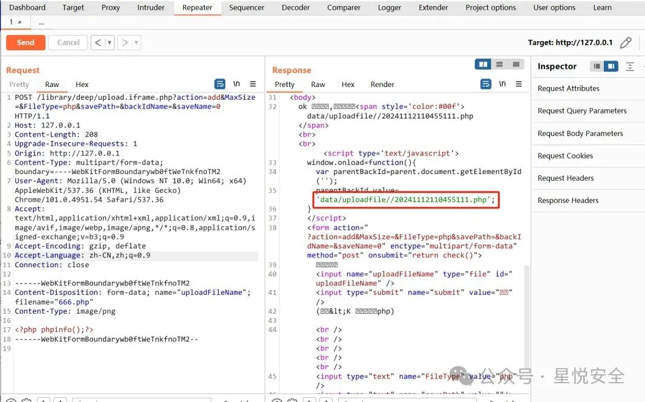Select Response Pretty view
This screenshot has height=402, width=645.
click(x=284, y=84)
